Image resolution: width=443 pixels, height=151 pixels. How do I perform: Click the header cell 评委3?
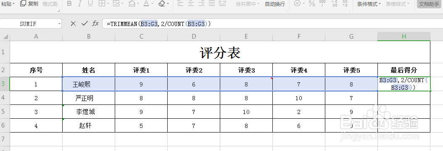click(246, 70)
